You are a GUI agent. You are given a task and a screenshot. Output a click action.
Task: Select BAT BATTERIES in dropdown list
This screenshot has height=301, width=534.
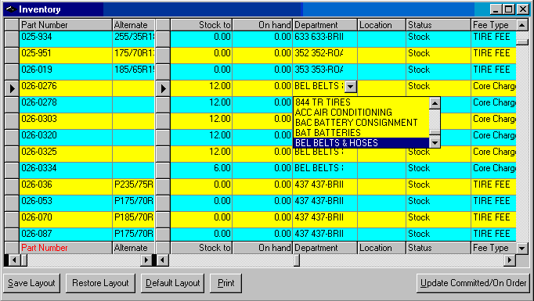pos(361,133)
